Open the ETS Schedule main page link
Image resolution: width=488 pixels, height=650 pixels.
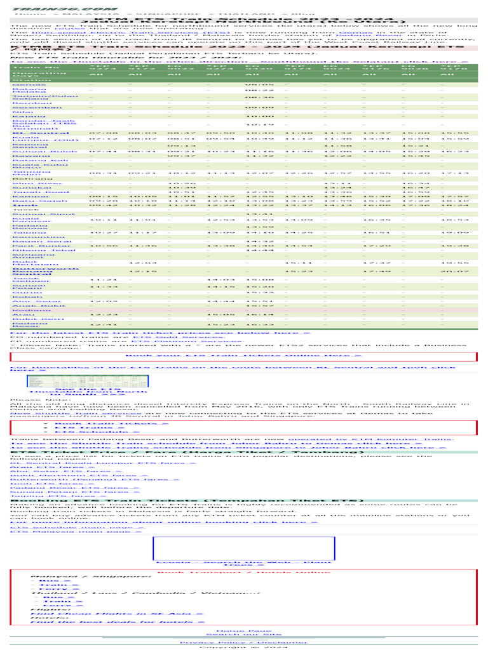coord(78,527)
